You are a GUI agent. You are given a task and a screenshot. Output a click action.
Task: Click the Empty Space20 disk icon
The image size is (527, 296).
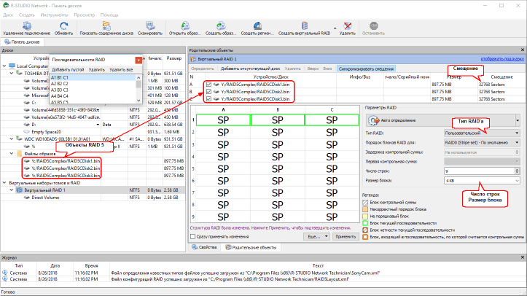(26, 132)
